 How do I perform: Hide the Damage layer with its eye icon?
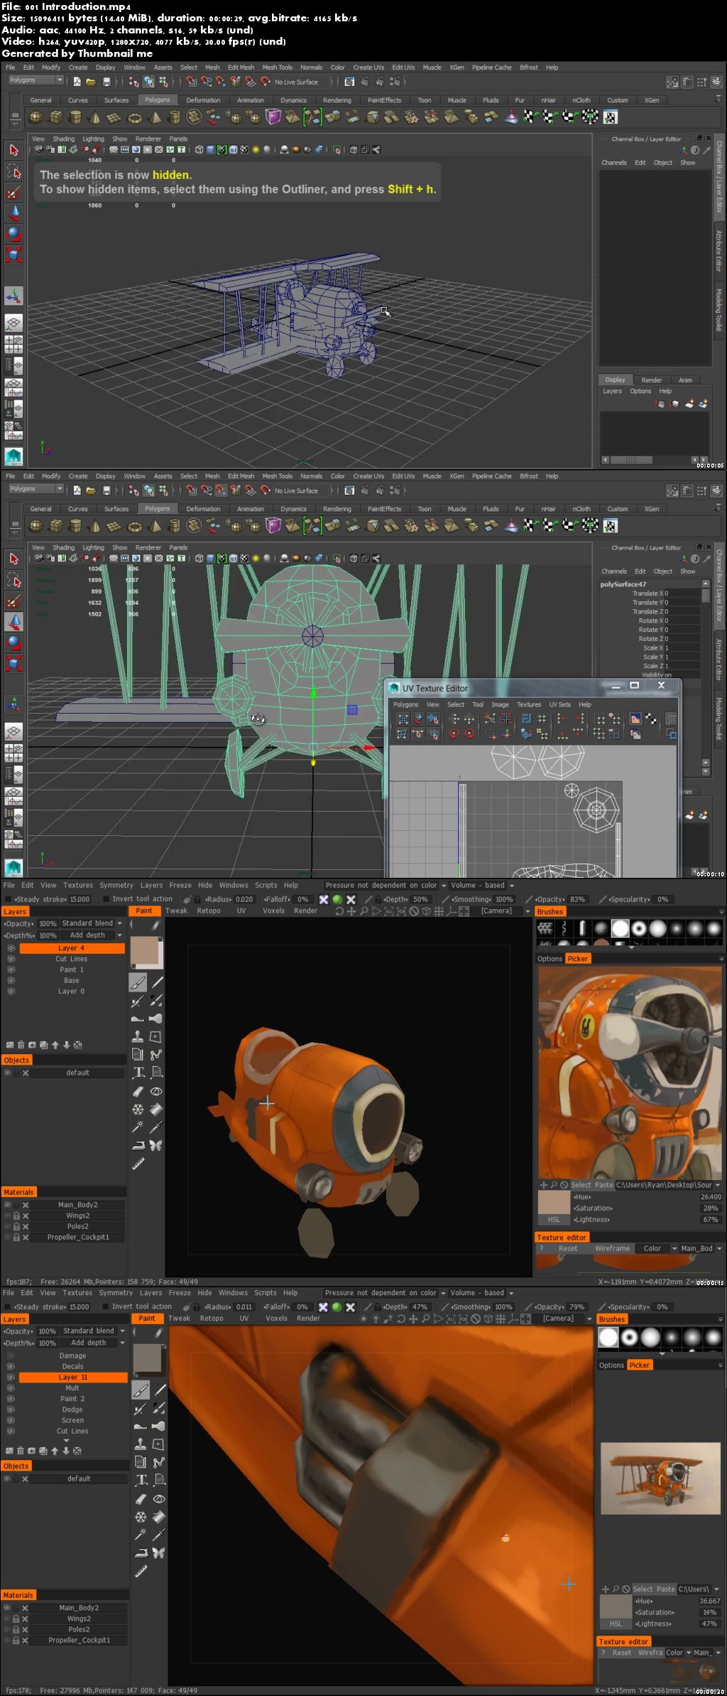pos(11,1356)
